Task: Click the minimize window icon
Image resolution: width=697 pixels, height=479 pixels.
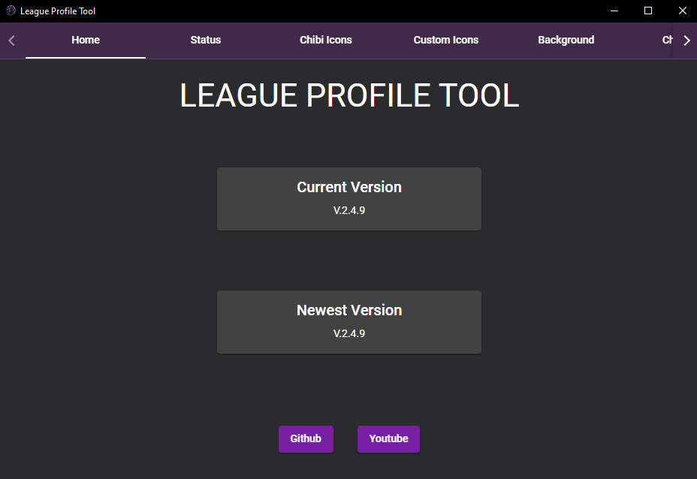Action: (614, 11)
